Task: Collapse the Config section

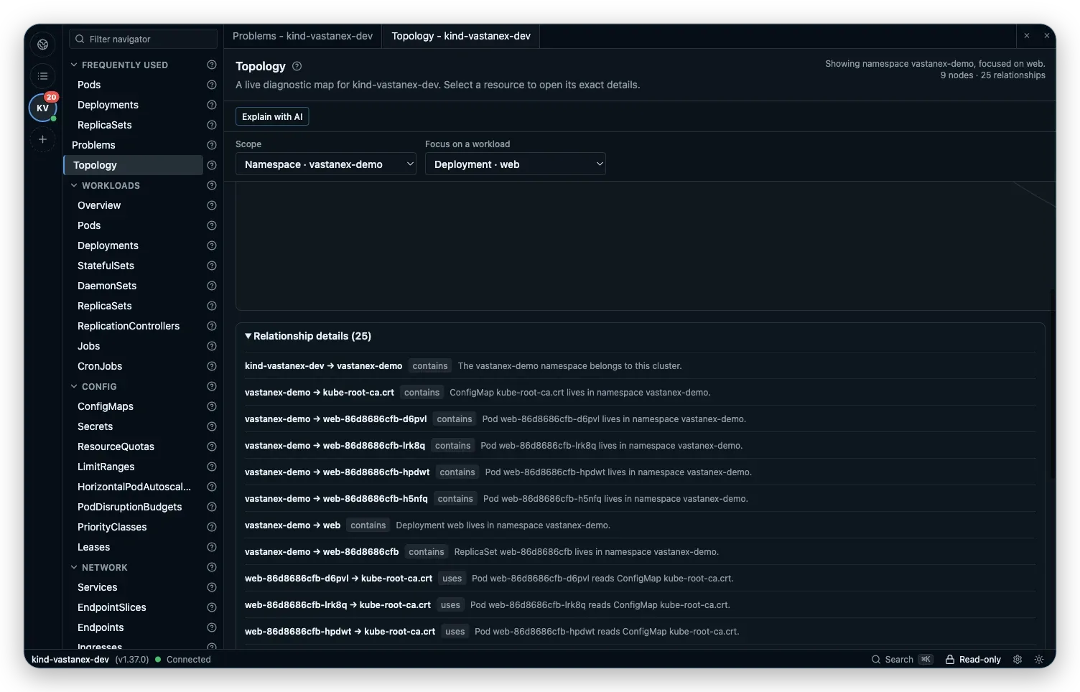Action: pyautogui.click(x=74, y=386)
